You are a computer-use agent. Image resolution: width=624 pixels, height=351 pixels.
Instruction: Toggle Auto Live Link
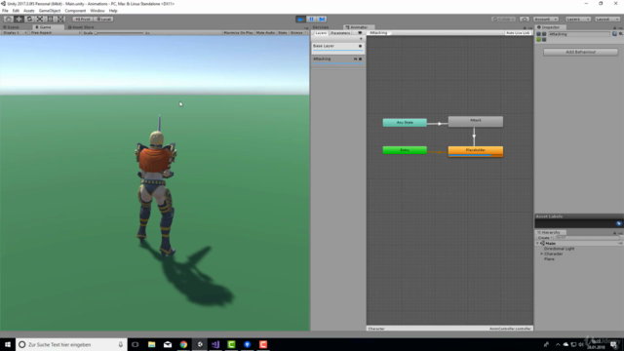coord(518,32)
